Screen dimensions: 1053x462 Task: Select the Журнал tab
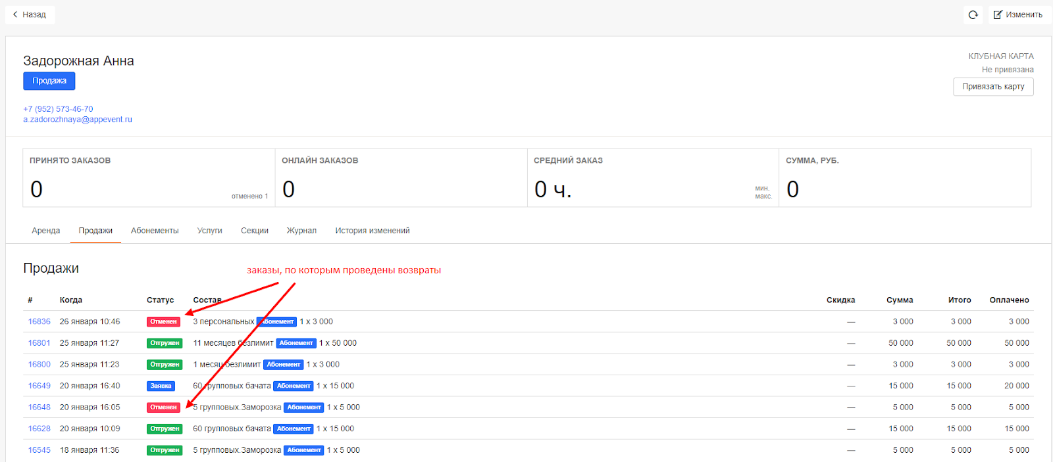[x=301, y=231]
